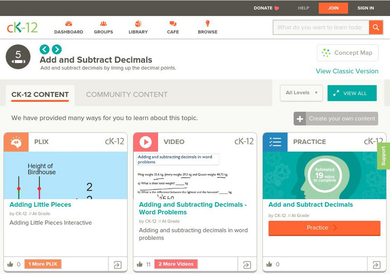Expand the All Levels dropdown
This screenshot has width=390, height=274.
[x=301, y=93]
